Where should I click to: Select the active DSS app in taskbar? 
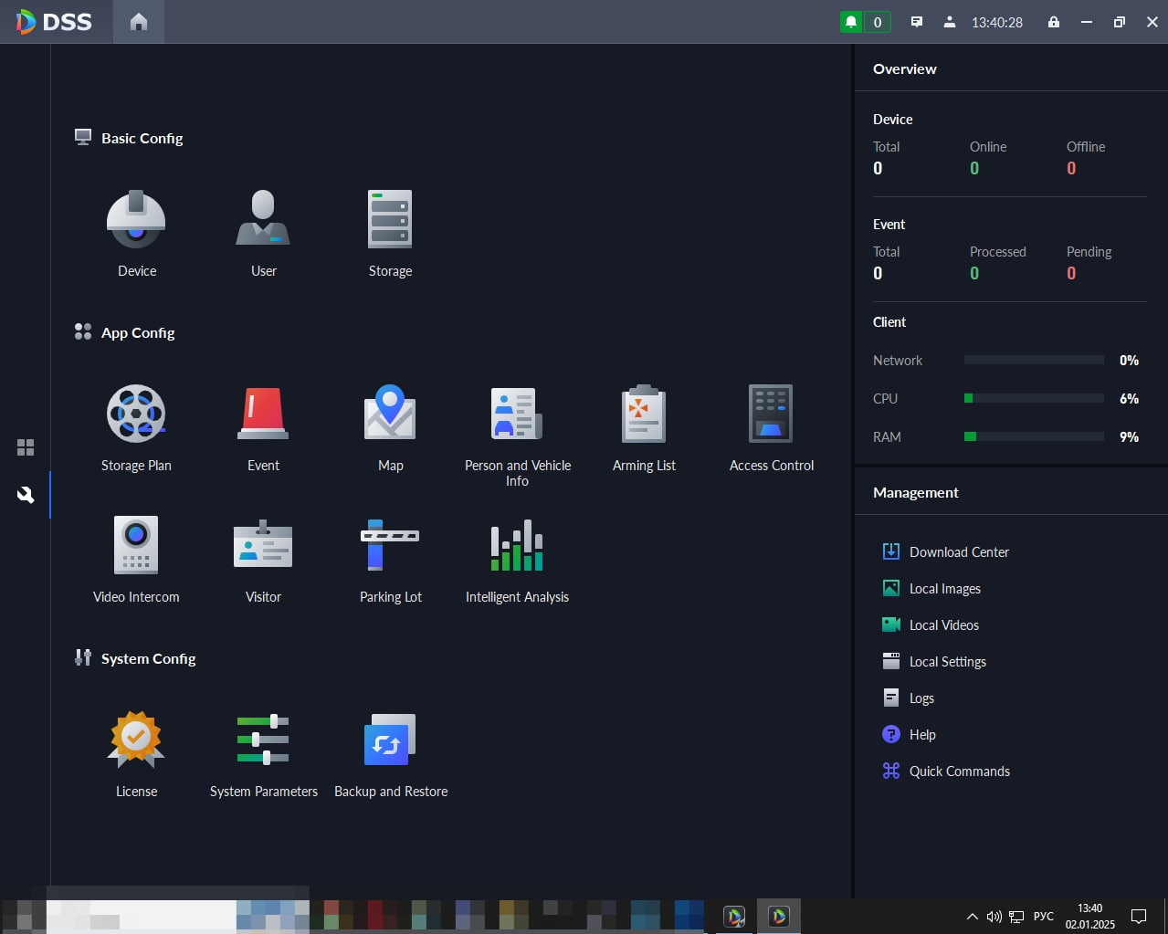click(779, 916)
